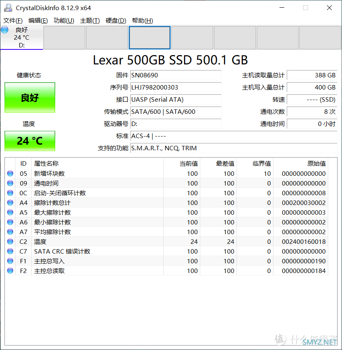Click status orb of A6 最小擦除计数
The width and height of the screenshot is (342, 350).
pyautogui.click(x=10, y=222)
